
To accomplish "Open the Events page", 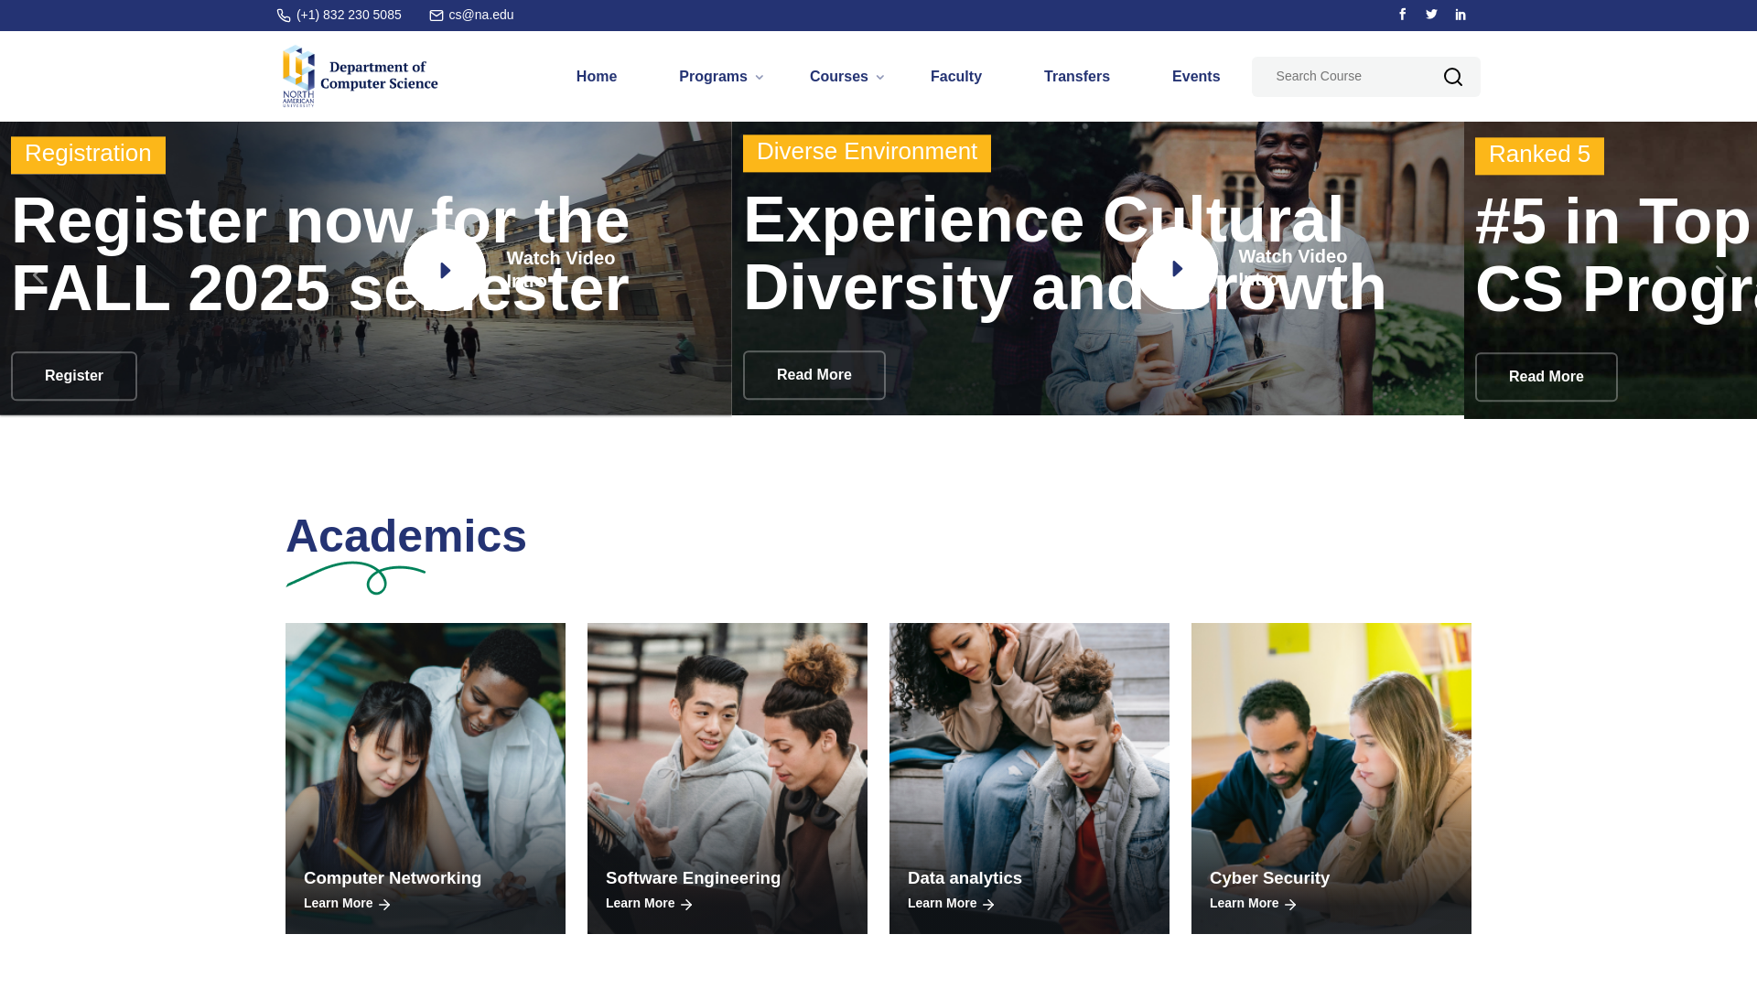I will [1196, 77].
